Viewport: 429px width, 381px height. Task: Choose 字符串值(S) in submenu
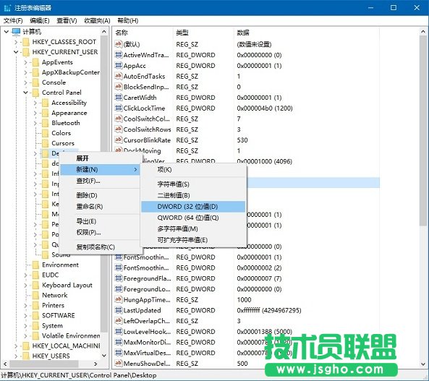pyautogui.click(x=193, y=184)
